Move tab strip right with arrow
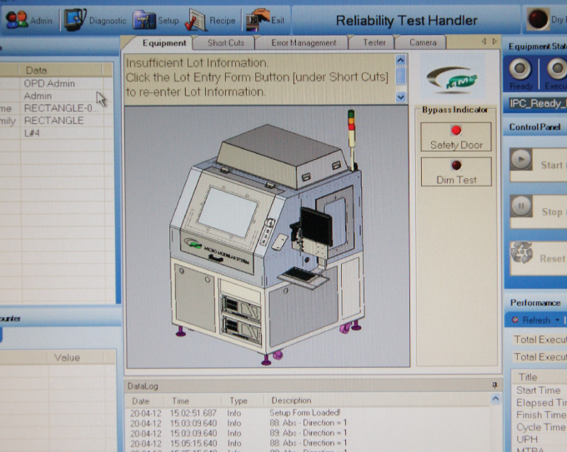Image resolution: width=567 pixels, height=452 pixels. coord(494,42)
